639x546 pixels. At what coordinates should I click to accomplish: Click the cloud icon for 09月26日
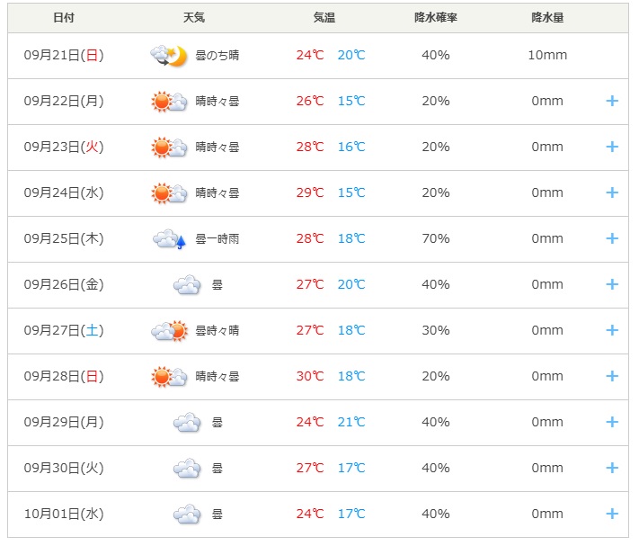click(x=187, y=285)
